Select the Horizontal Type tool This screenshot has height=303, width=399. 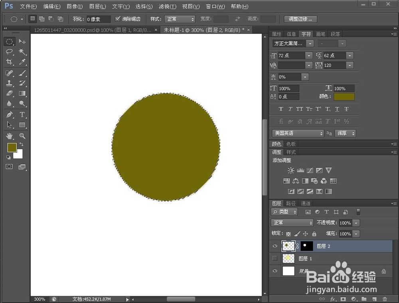pyautogui.click(x=22, y=114)
